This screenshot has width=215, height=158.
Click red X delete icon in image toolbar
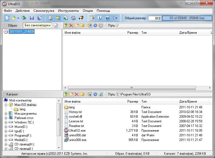[x=71, y=26]
